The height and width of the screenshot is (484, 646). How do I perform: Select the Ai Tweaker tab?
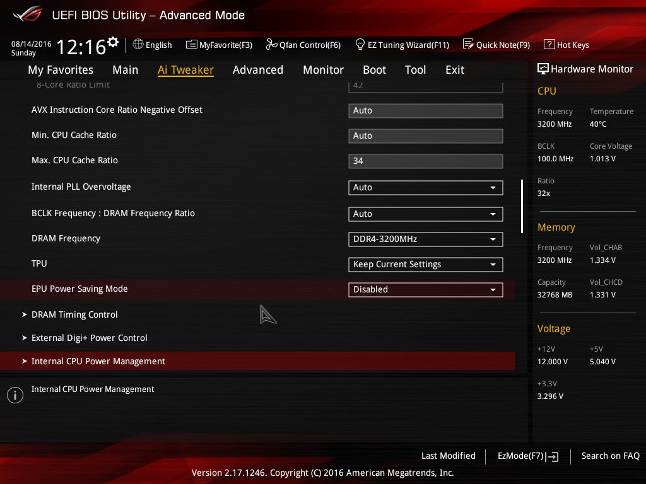(185, 70)
